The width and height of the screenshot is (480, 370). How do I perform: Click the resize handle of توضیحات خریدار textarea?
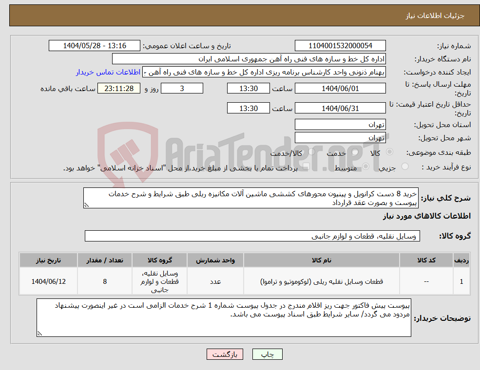[39, 333]
